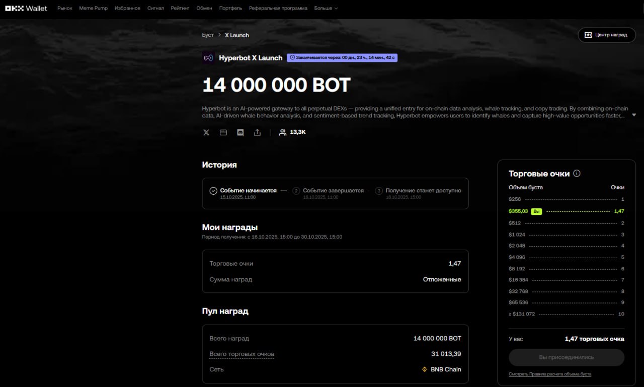Click the Всего торговых очков underlined label

[242, 354]
